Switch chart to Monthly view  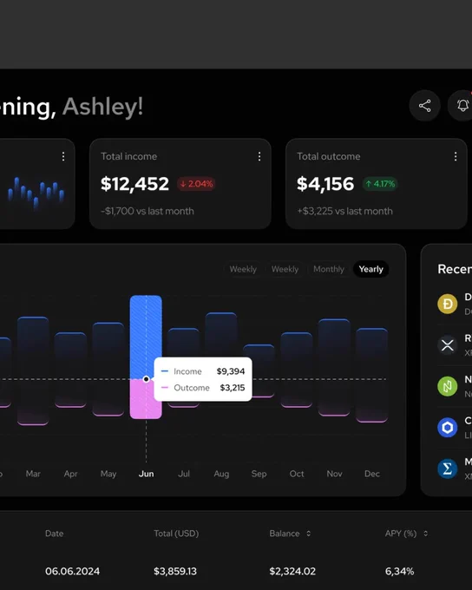point(329,269)
